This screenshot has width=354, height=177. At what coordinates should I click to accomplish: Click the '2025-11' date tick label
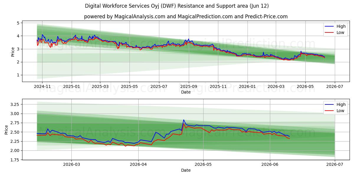218,86
